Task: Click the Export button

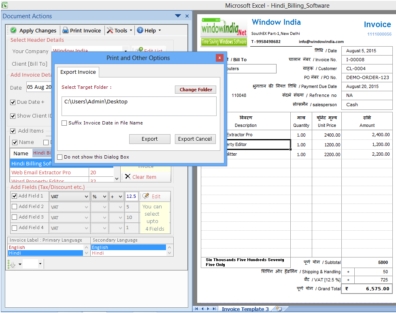Action: click(x=149, y=139)
